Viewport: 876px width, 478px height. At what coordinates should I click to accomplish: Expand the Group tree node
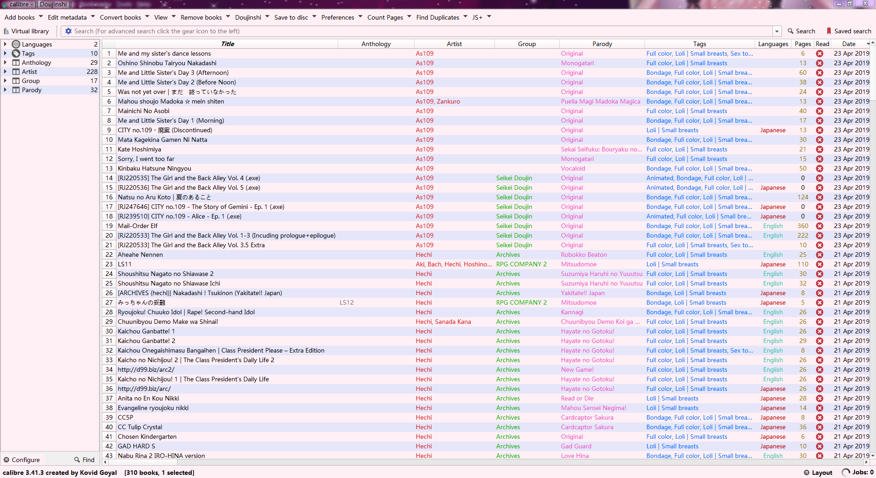5,81
